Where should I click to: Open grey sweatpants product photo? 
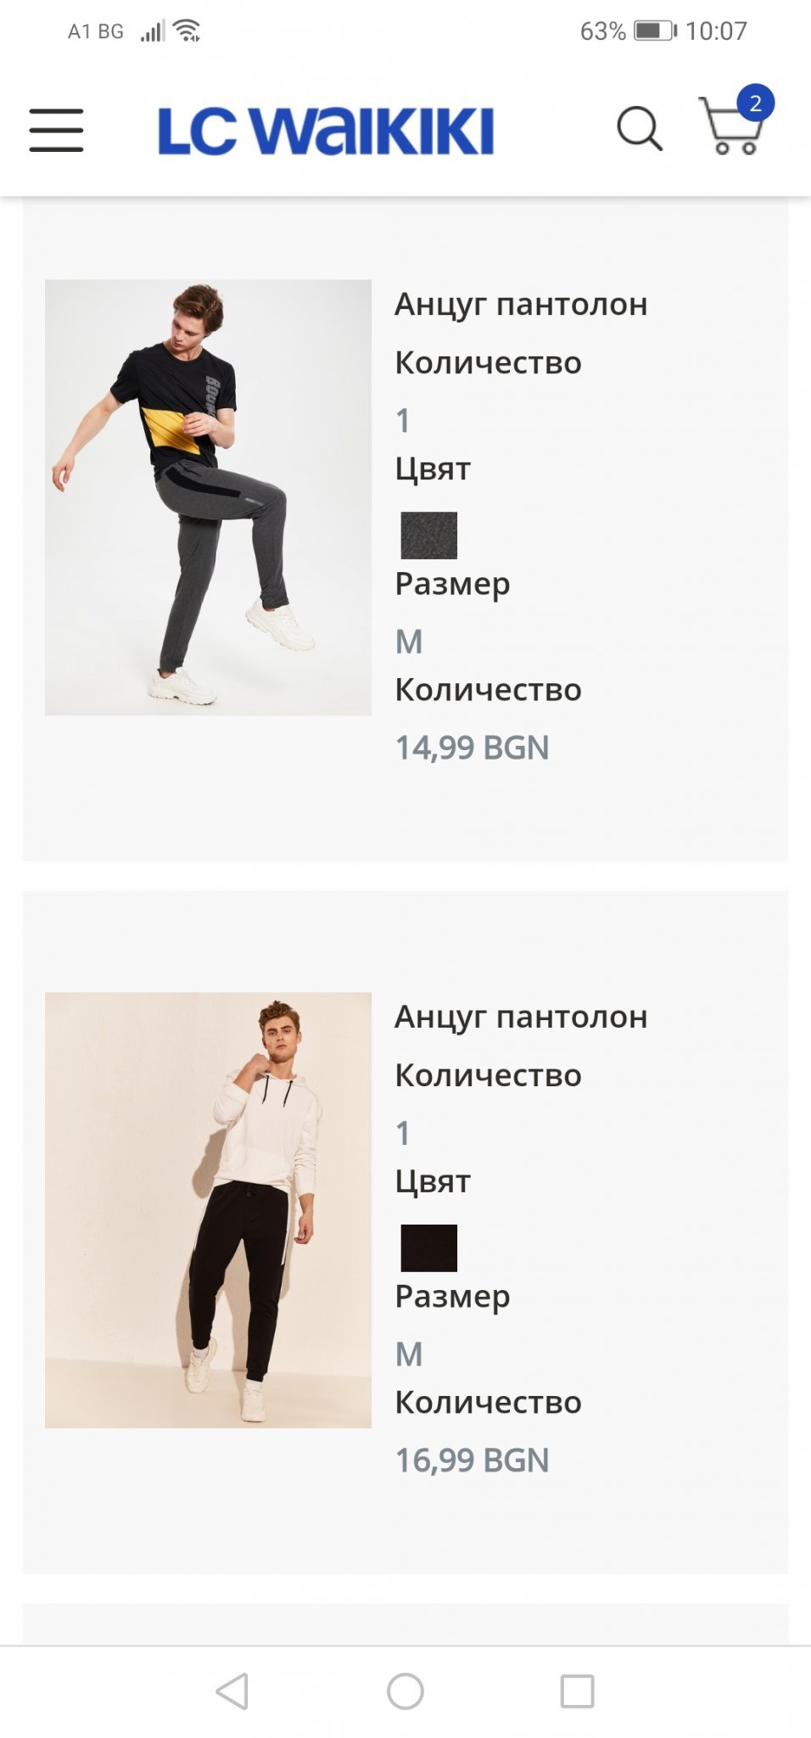tap(208, 497)
